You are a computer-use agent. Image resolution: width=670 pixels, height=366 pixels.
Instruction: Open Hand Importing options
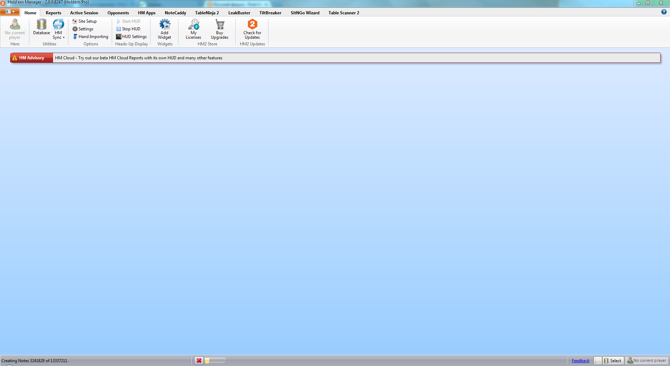[x=90, y=37]
